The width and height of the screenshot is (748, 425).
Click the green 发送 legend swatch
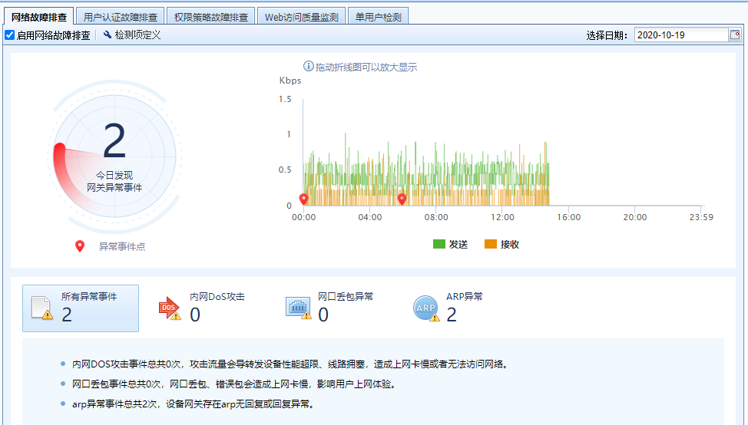click(439, 245)
